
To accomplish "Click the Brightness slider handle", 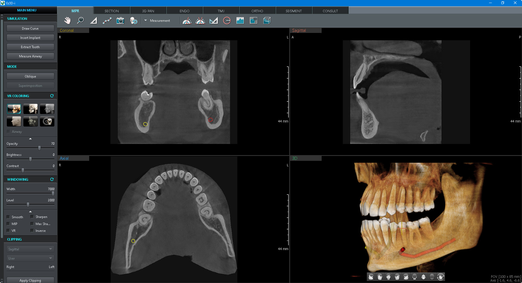I will point(30,159).
